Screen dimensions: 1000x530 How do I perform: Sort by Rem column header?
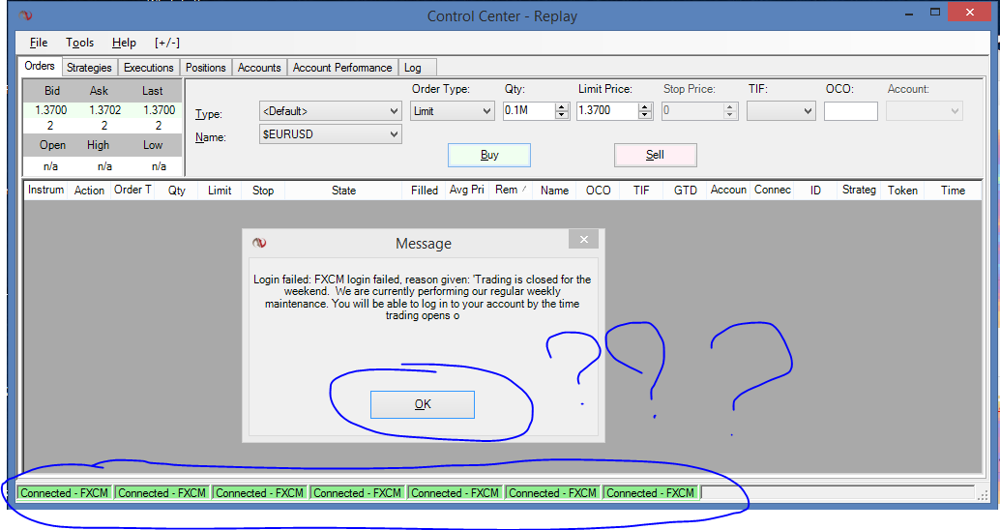(x=511, y=191)
